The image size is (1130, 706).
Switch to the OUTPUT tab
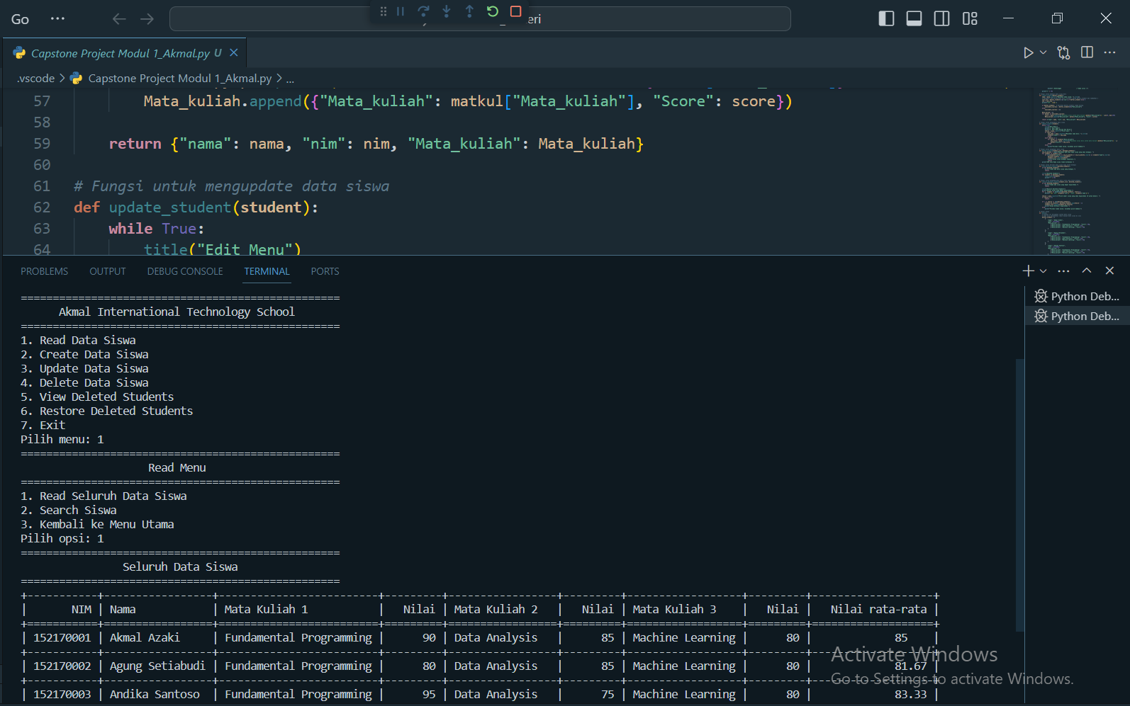click(108, 271)
